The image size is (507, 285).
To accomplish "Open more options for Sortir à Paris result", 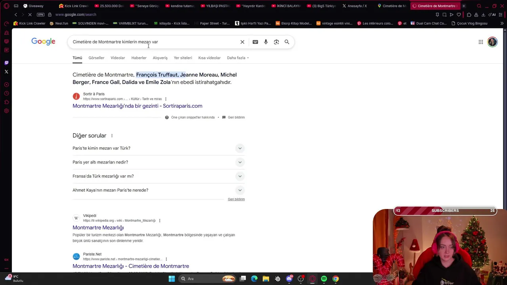I will click(x=166, y=99).
